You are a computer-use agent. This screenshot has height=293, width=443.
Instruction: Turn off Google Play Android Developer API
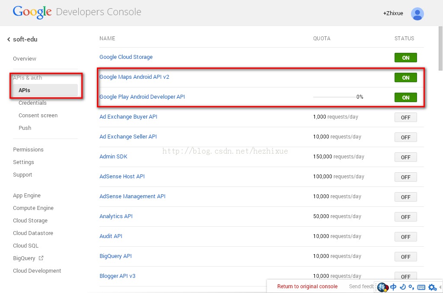tap(405, 97)
